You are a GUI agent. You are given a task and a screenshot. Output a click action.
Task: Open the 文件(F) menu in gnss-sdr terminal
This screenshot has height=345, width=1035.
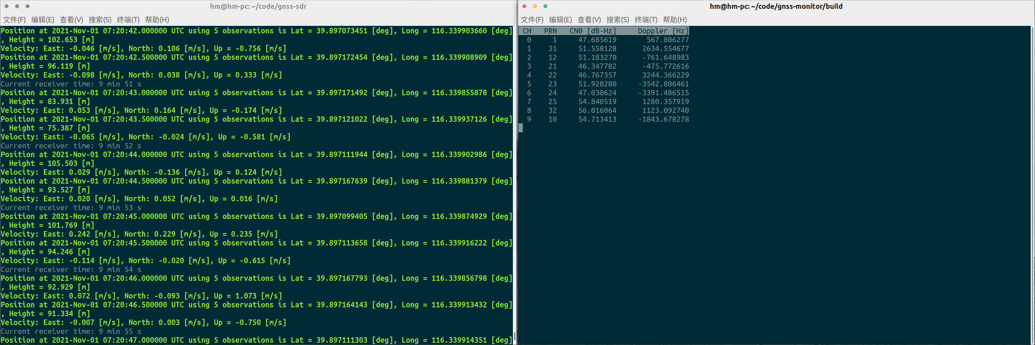tap(14, 19)
